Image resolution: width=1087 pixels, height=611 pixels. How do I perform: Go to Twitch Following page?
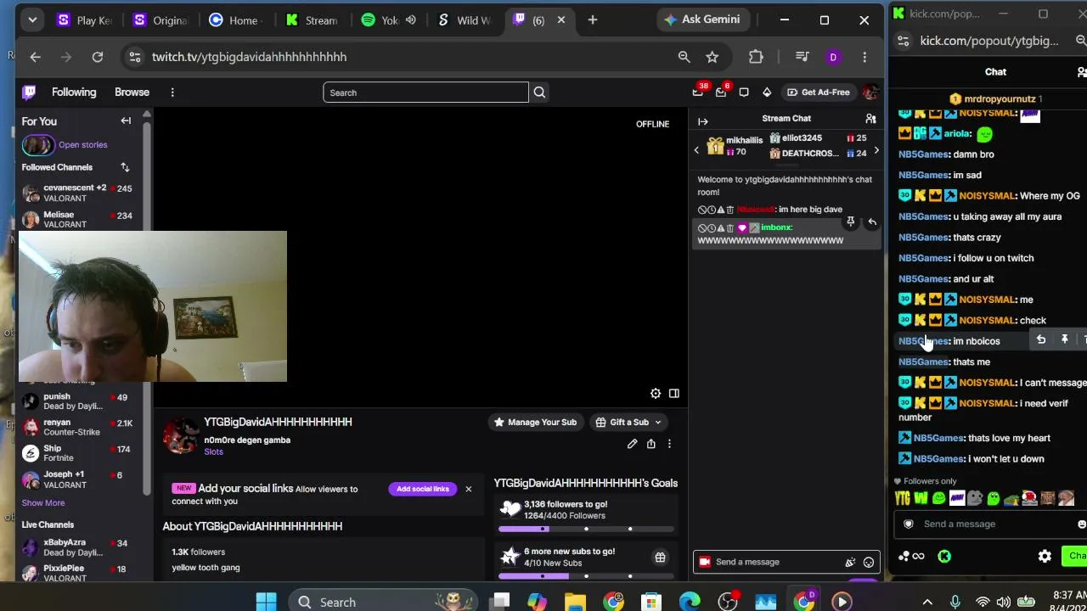(x=74, y=92)
